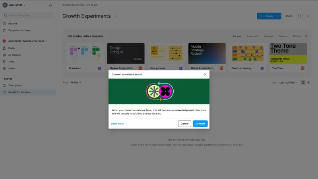Focus the search input field

28,15
